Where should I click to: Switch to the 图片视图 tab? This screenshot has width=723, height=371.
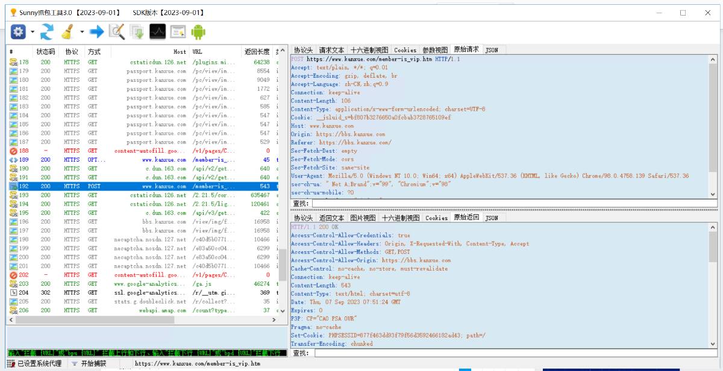tap(363, 218)
